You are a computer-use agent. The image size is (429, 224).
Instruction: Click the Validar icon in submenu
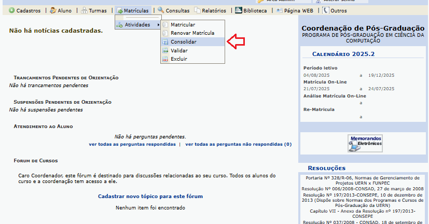(165, 51)
